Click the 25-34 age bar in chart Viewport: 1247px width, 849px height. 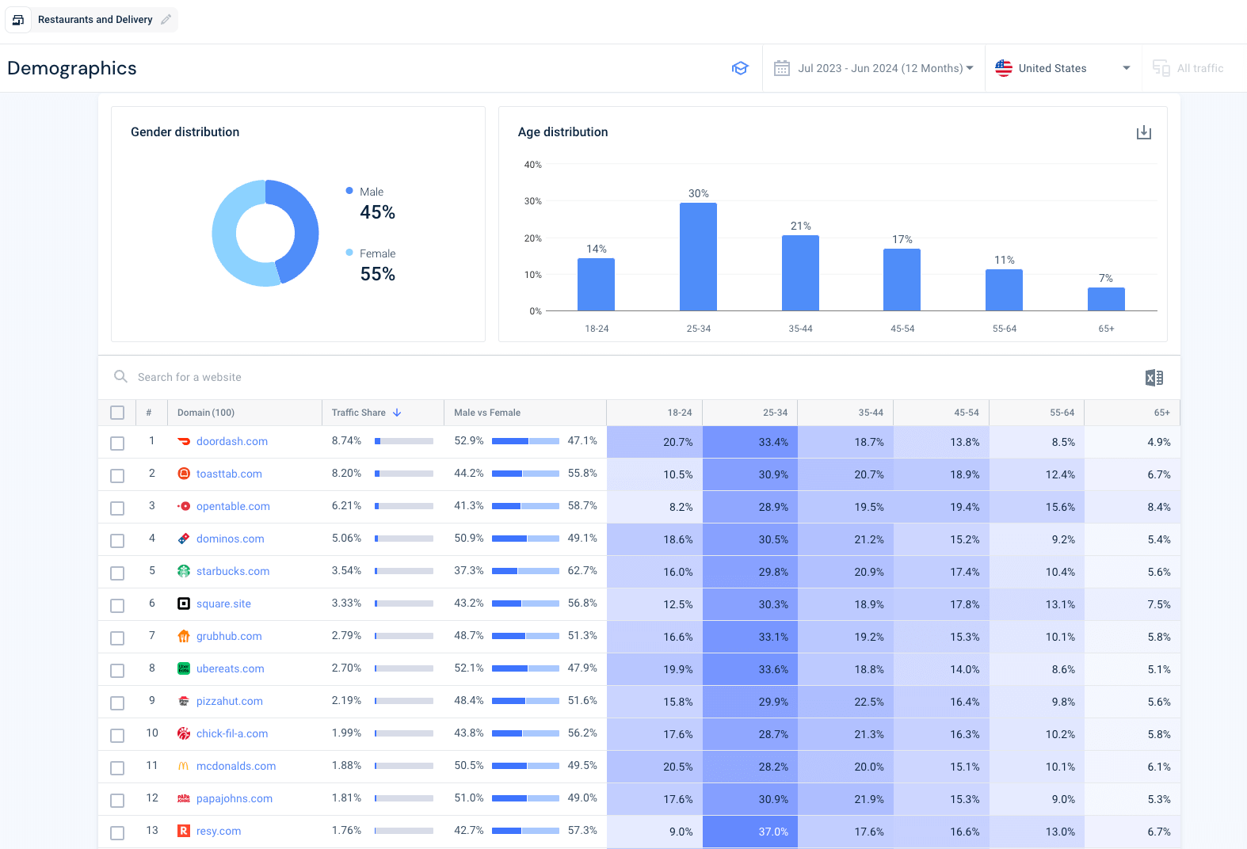(698, 257)
